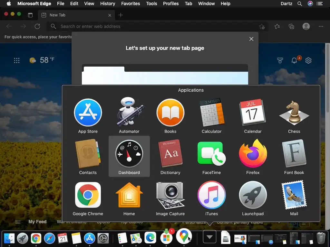This screenshot has height=247, width=330.
Task: Open Trash in the Dock
Action: pyautogui.click(x=321, y=238)
